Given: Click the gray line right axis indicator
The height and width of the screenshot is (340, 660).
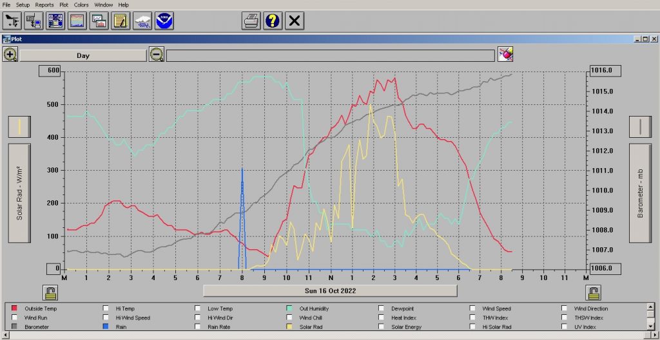Looking at the screenshot, I should pos(640,127).
